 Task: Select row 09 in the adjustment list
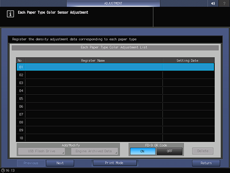click(x=115, y=130)
